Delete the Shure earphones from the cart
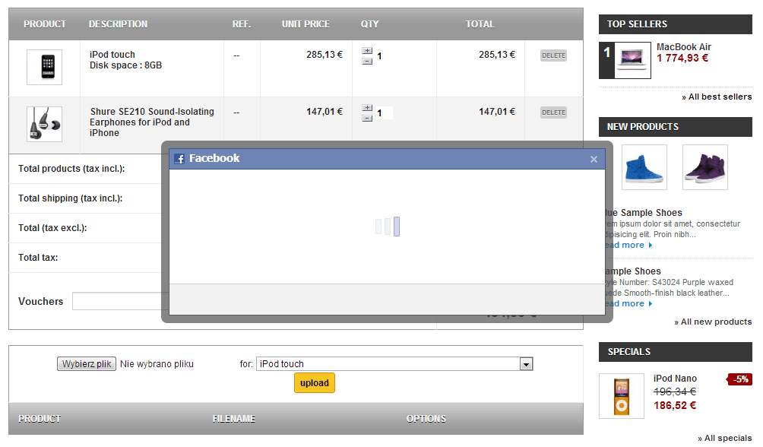Screen dimensions: 763x447 553,110
